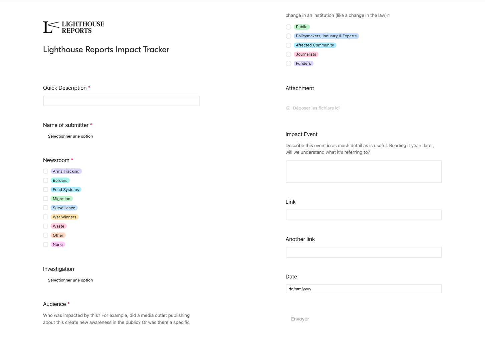Click the Surveillance tag label
This screenshot has width=485, height=342.
pos(64,208)
